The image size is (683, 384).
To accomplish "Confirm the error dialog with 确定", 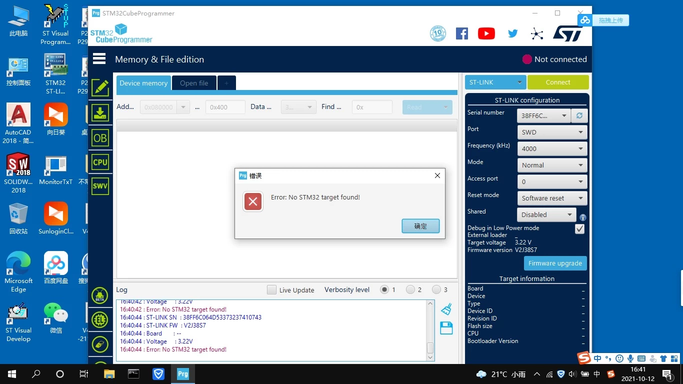I will click(420, 226).
